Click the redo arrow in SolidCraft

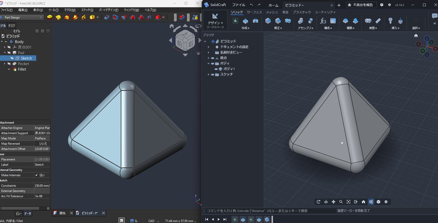click(x=259, y=5)
